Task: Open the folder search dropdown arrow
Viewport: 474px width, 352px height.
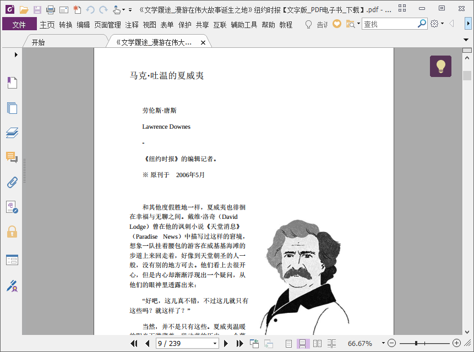Action: 358,24
